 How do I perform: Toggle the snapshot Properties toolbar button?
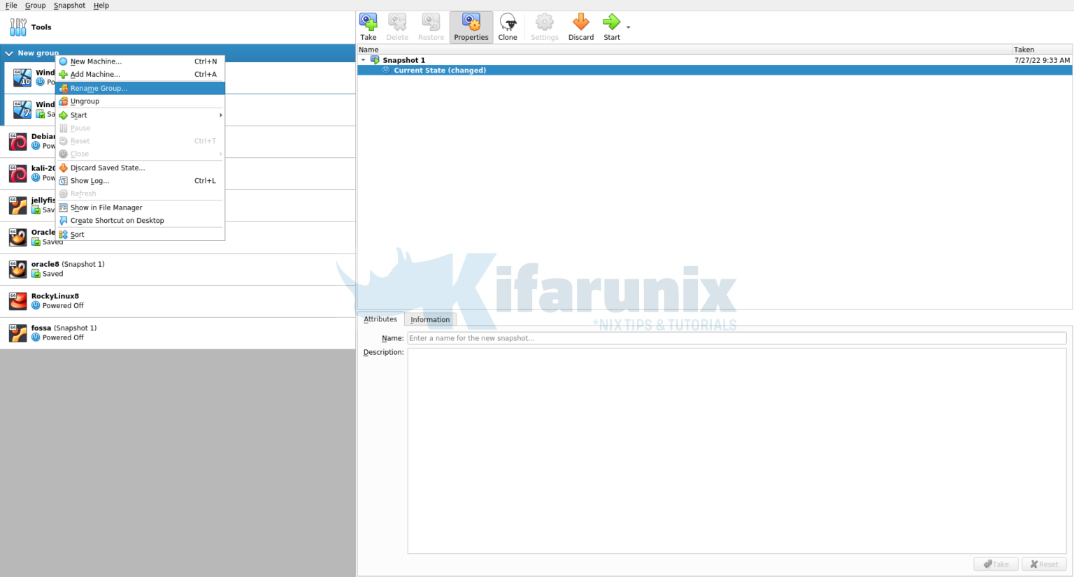point(471,27)
